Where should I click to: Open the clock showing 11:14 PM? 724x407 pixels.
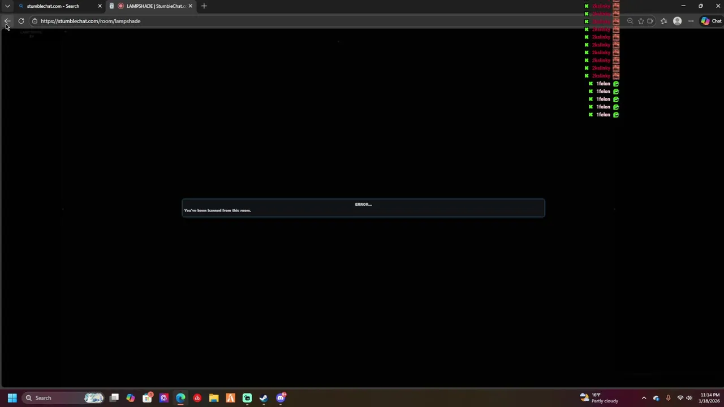pos(710,398)
